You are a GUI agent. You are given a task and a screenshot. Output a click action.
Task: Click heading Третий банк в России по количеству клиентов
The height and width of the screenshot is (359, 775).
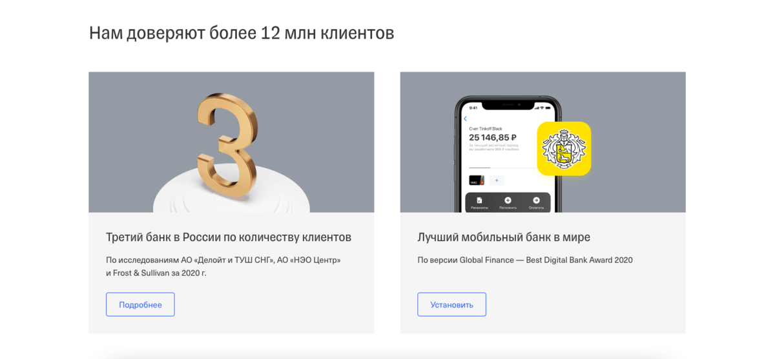point(229,237)
